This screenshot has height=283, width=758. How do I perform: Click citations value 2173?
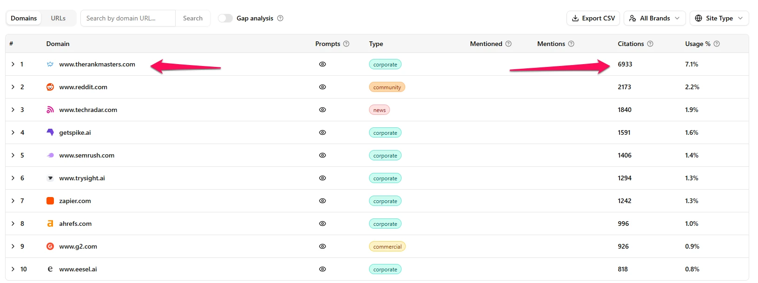coord(625,87)
